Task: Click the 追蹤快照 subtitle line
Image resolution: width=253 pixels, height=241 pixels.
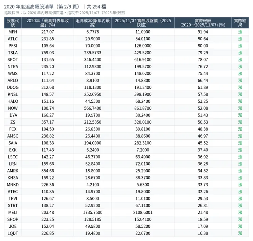Action: [65, 13]
